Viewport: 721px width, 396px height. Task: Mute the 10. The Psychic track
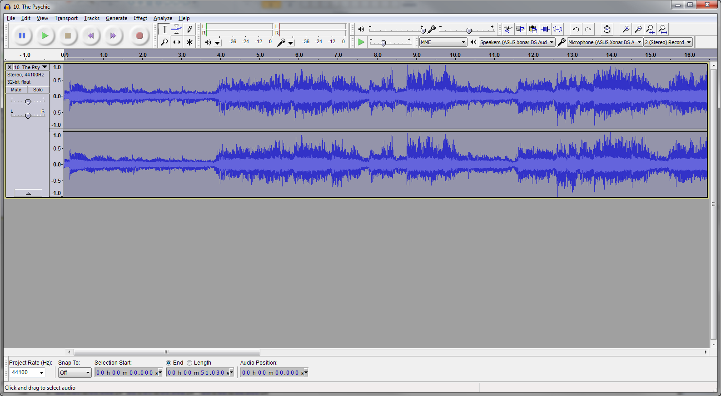(16, 90)
